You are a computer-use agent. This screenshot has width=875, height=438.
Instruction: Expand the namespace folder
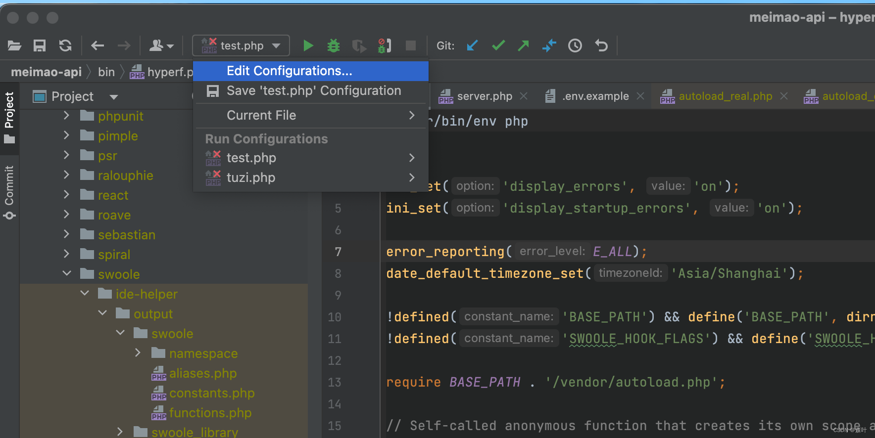point(138,353)
